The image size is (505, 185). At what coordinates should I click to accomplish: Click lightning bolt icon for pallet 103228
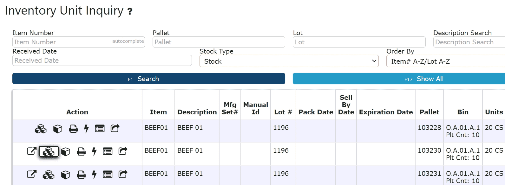pyautogui.click(x=86, y=129)
